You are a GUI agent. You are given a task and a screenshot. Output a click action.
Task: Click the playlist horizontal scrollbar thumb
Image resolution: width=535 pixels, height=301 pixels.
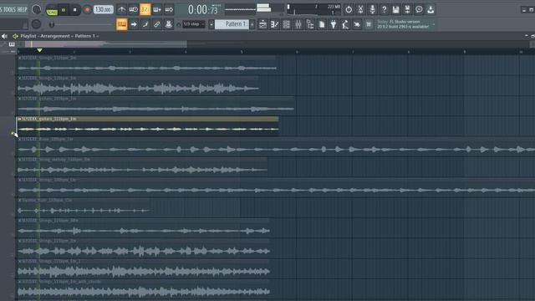[x=106, y=44]
